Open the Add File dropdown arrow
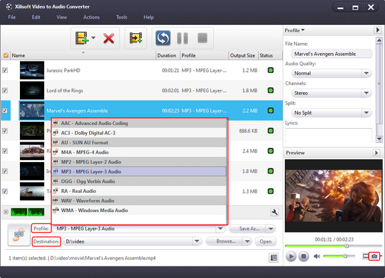 [93, 38]
